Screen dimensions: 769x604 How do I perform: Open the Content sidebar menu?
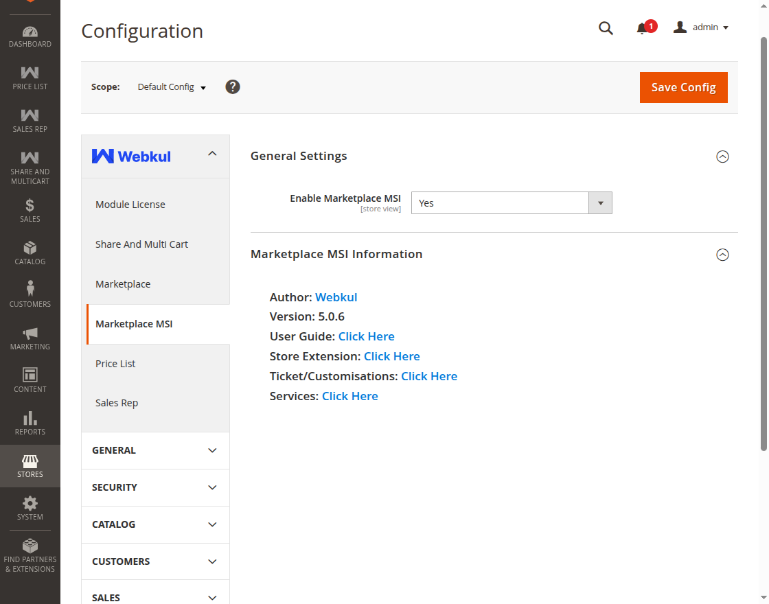tap(30, 381)
